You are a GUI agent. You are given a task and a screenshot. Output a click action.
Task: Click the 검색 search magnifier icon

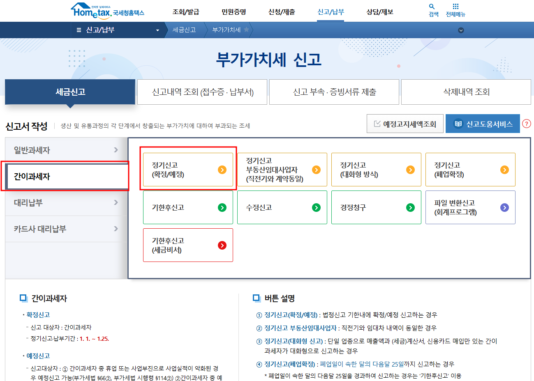(431, 7)
